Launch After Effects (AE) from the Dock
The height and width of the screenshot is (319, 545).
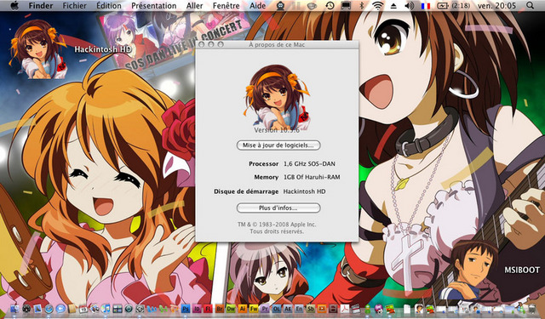288,309
